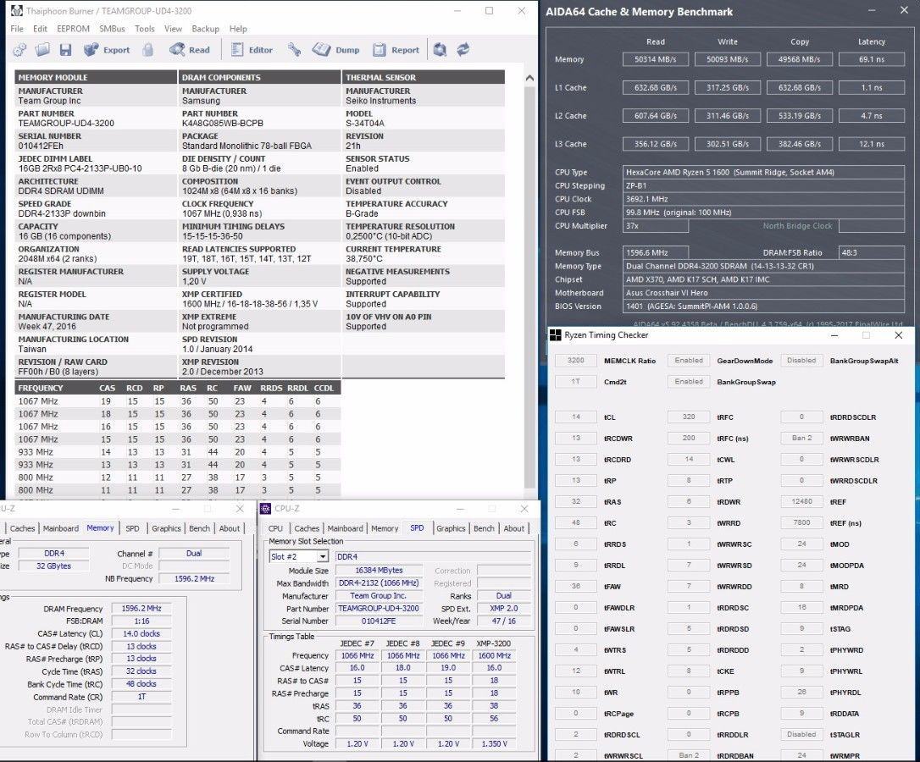Open the SMBus menu
Screen dimensions: 920x762
click(x=113, y=29)
